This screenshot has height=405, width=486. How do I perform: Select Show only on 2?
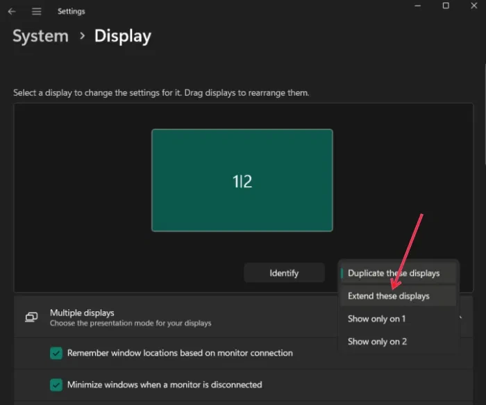coord(377,341)
